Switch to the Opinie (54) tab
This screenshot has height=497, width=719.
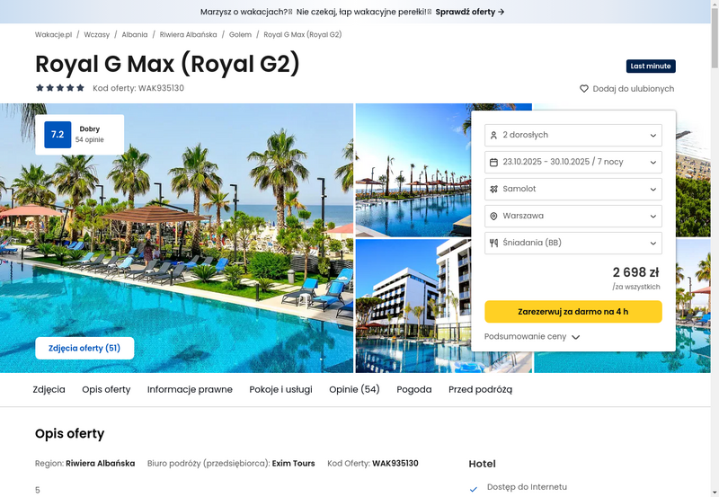(354, 389)
